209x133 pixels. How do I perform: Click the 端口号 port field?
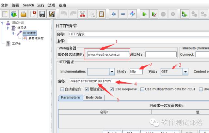[x=161, y=54]
